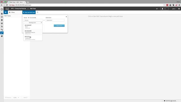The width and height of the screenshot is (181, 102).
Task: Bookmark the page with the star icon
Action: 164,5
